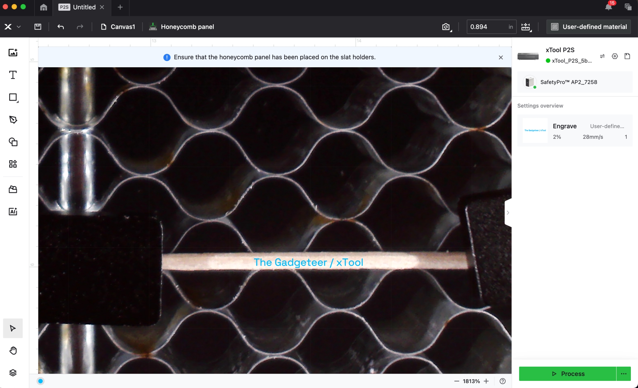Collapse the right settings panel

[x=508, y=213]
